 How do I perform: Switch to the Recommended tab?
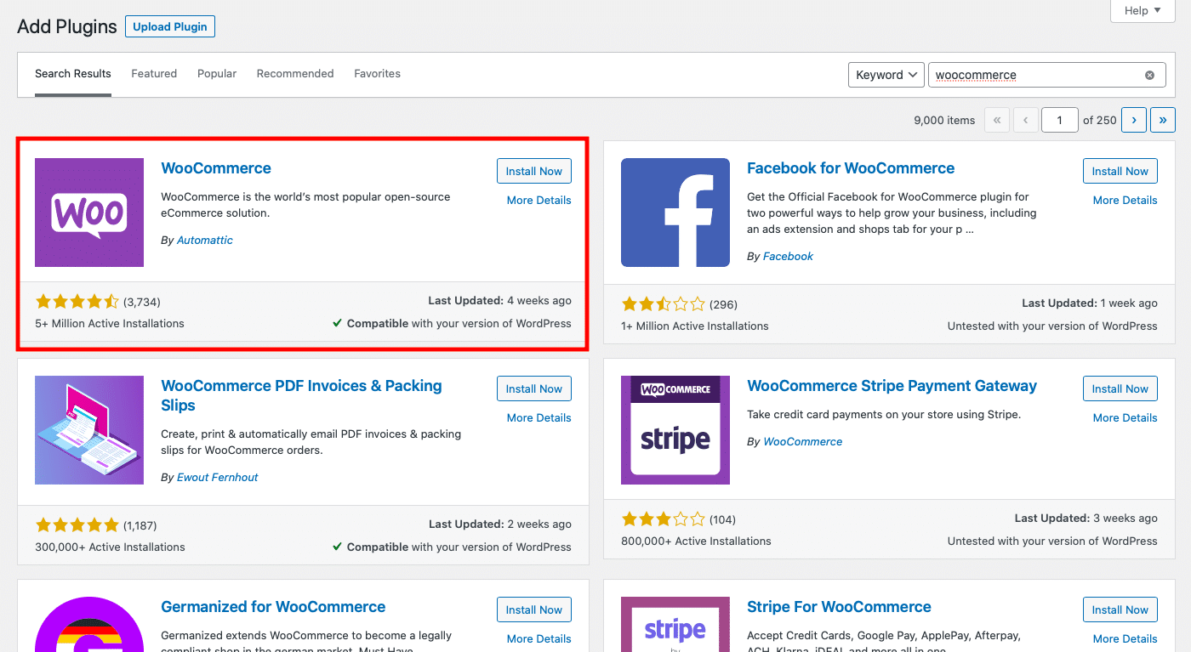(x=295, y=74)
